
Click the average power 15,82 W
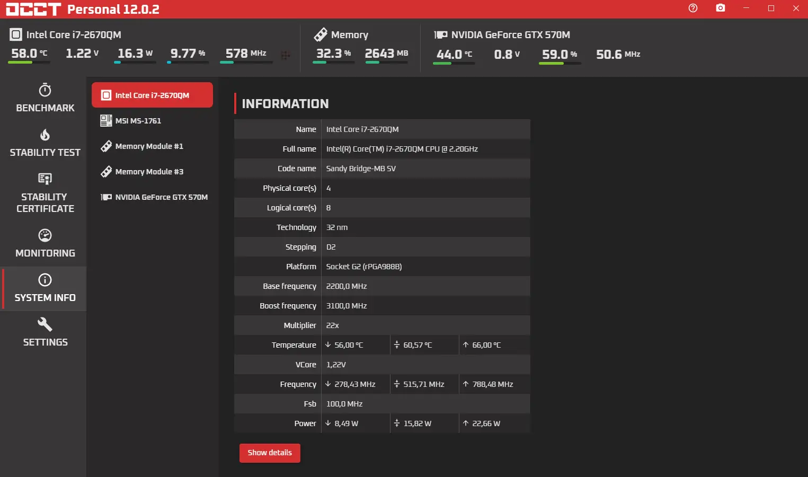(x=418, y=423)
